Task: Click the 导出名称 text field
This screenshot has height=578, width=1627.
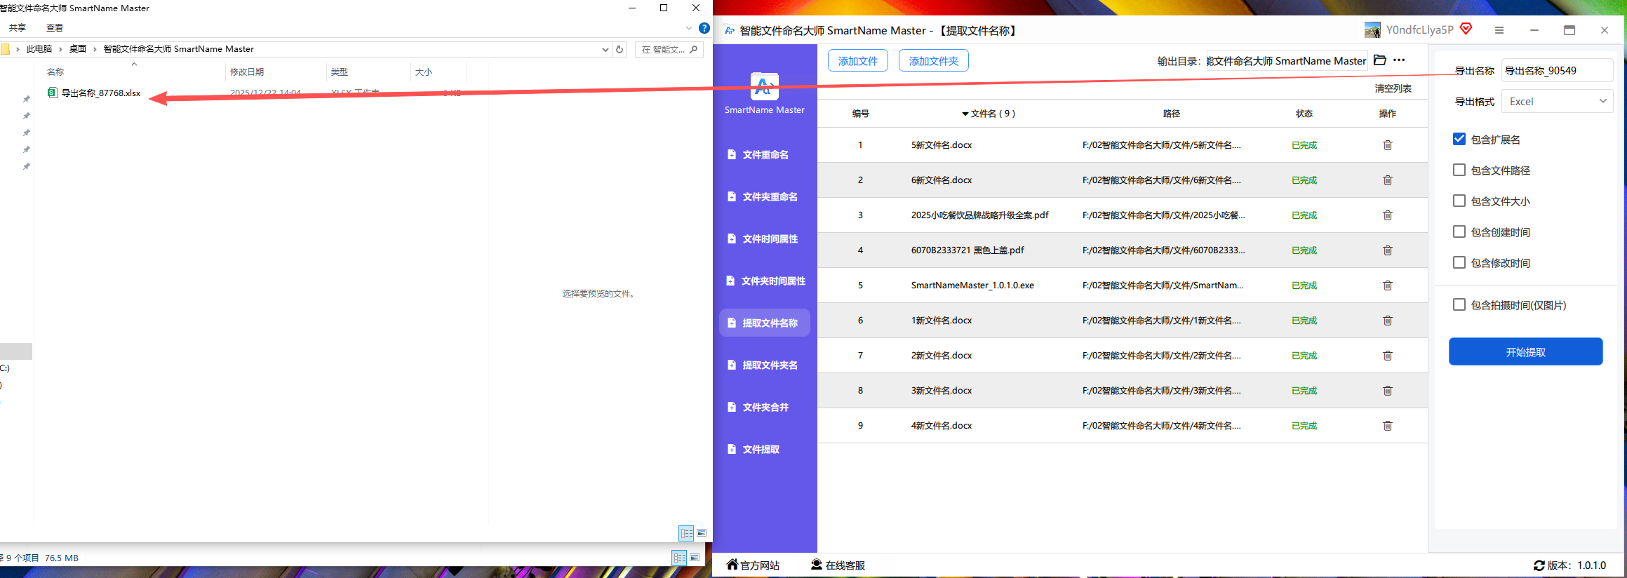Action: pos(1557,70)
